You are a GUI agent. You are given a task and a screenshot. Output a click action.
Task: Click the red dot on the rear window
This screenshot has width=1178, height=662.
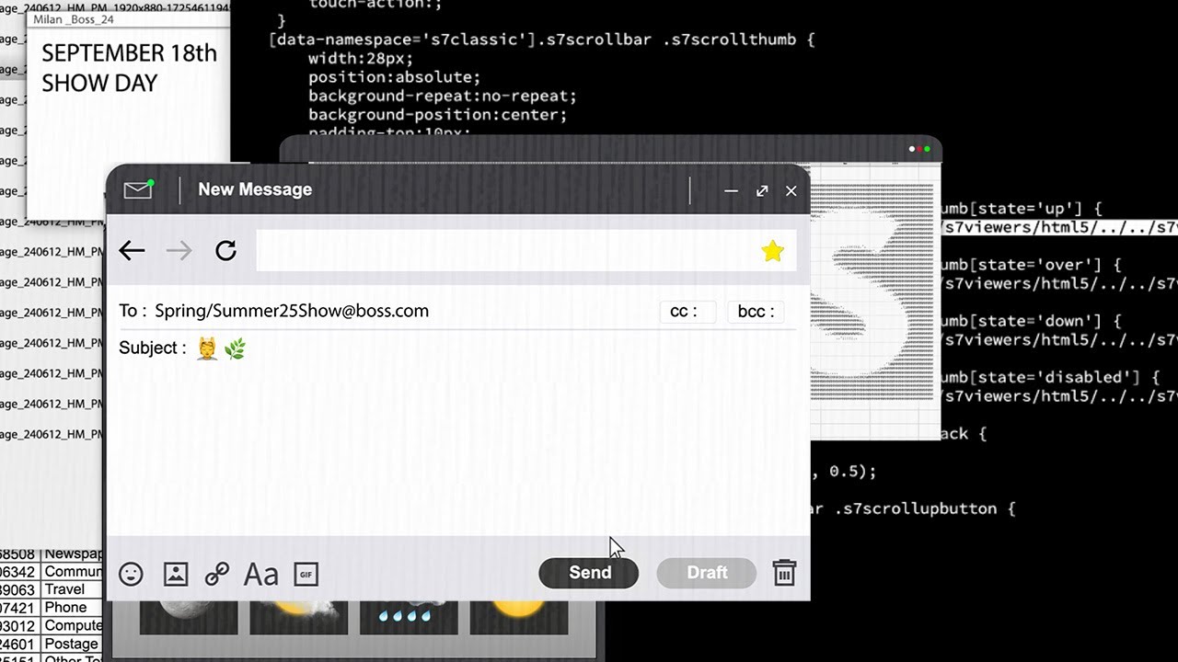[x=919, y=149]
